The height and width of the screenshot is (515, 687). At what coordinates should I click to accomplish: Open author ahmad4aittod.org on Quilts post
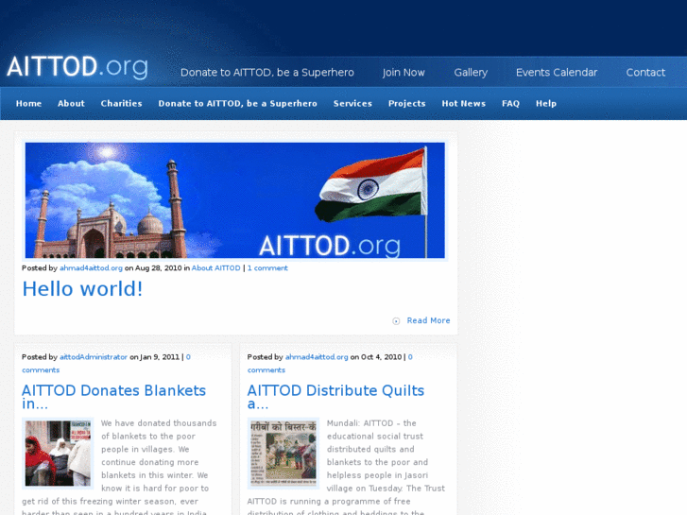pos(317,357)
